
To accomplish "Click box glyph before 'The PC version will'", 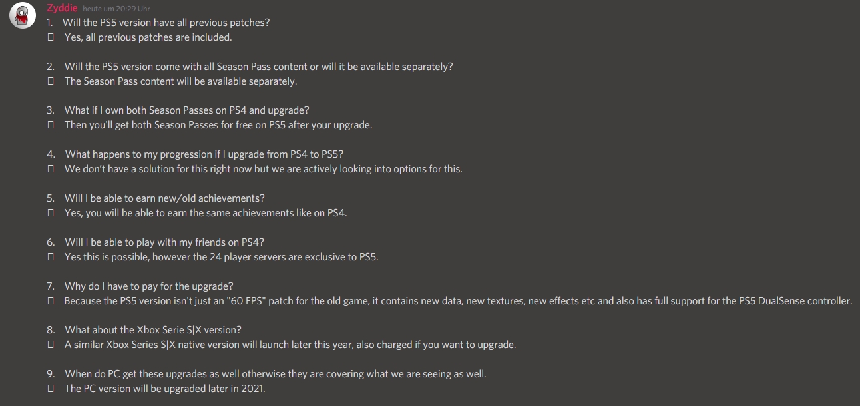I will click(x=51, y=389).
